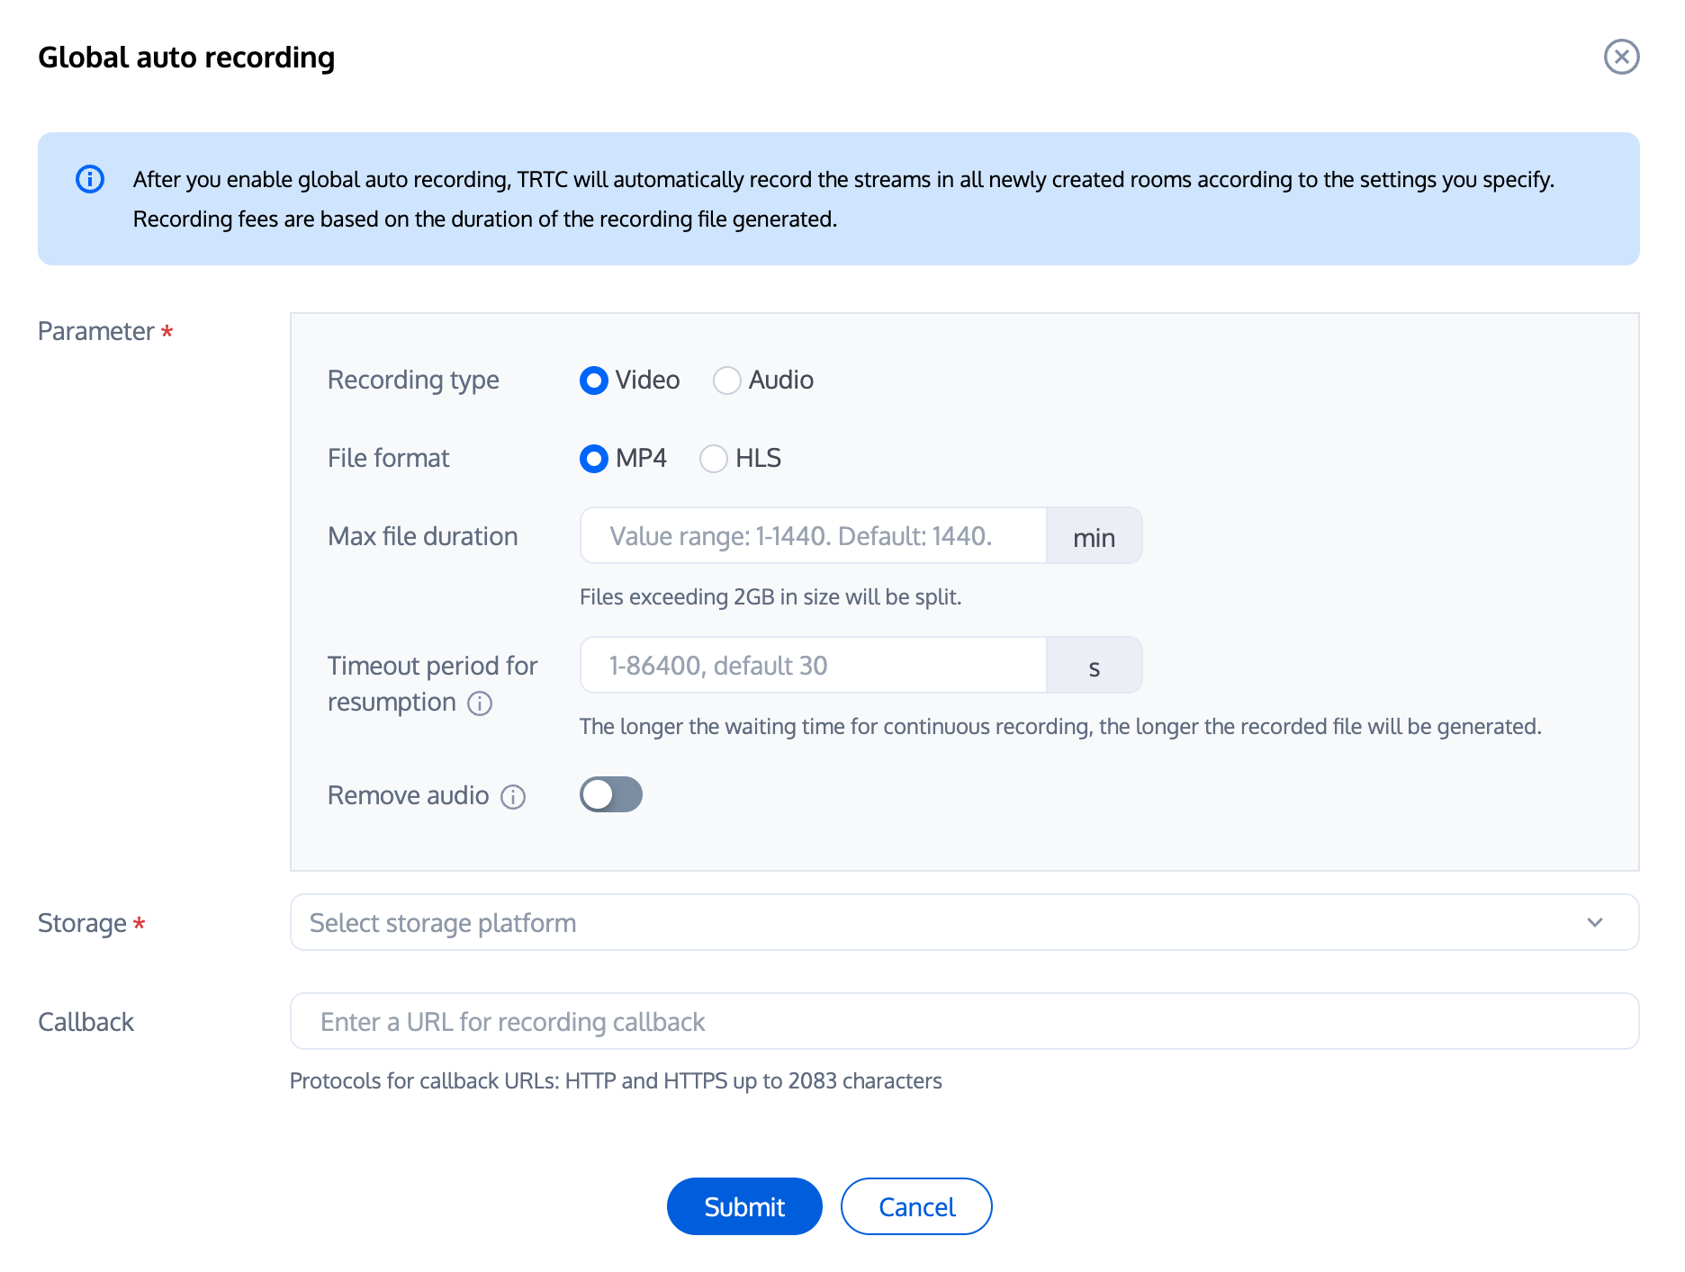1685x1272 pixels.
Task: Choose MP4 file format
Action: click(x=594, y=459)
